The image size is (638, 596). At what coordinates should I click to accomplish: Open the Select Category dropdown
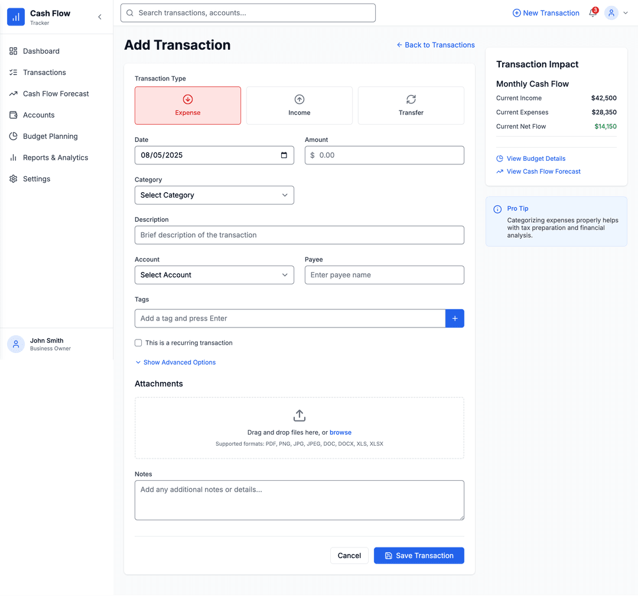[x=214, y=195]
